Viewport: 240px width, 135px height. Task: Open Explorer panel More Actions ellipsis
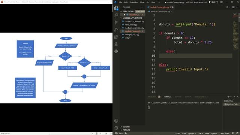tap(142, 7)
